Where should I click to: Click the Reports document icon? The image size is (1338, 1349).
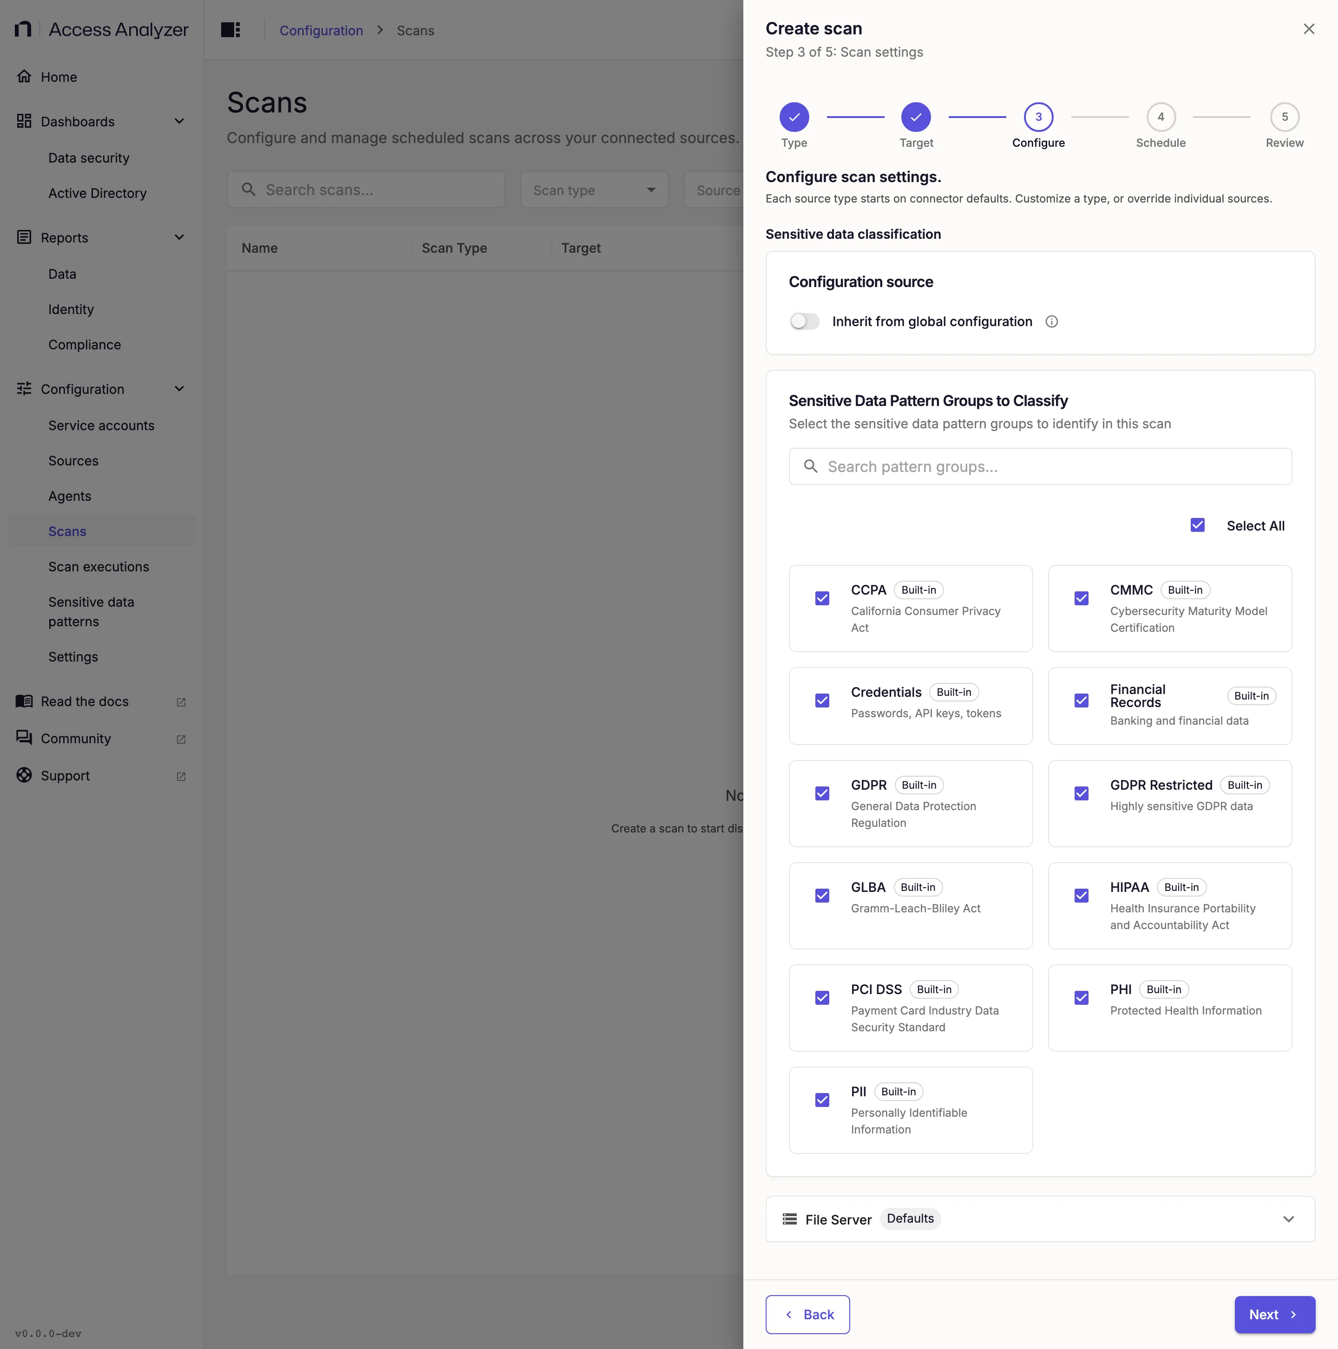[x=24, y=237]
